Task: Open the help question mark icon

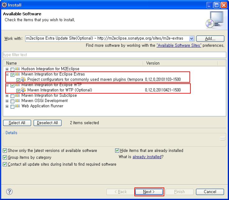Action: coord(9,192)
